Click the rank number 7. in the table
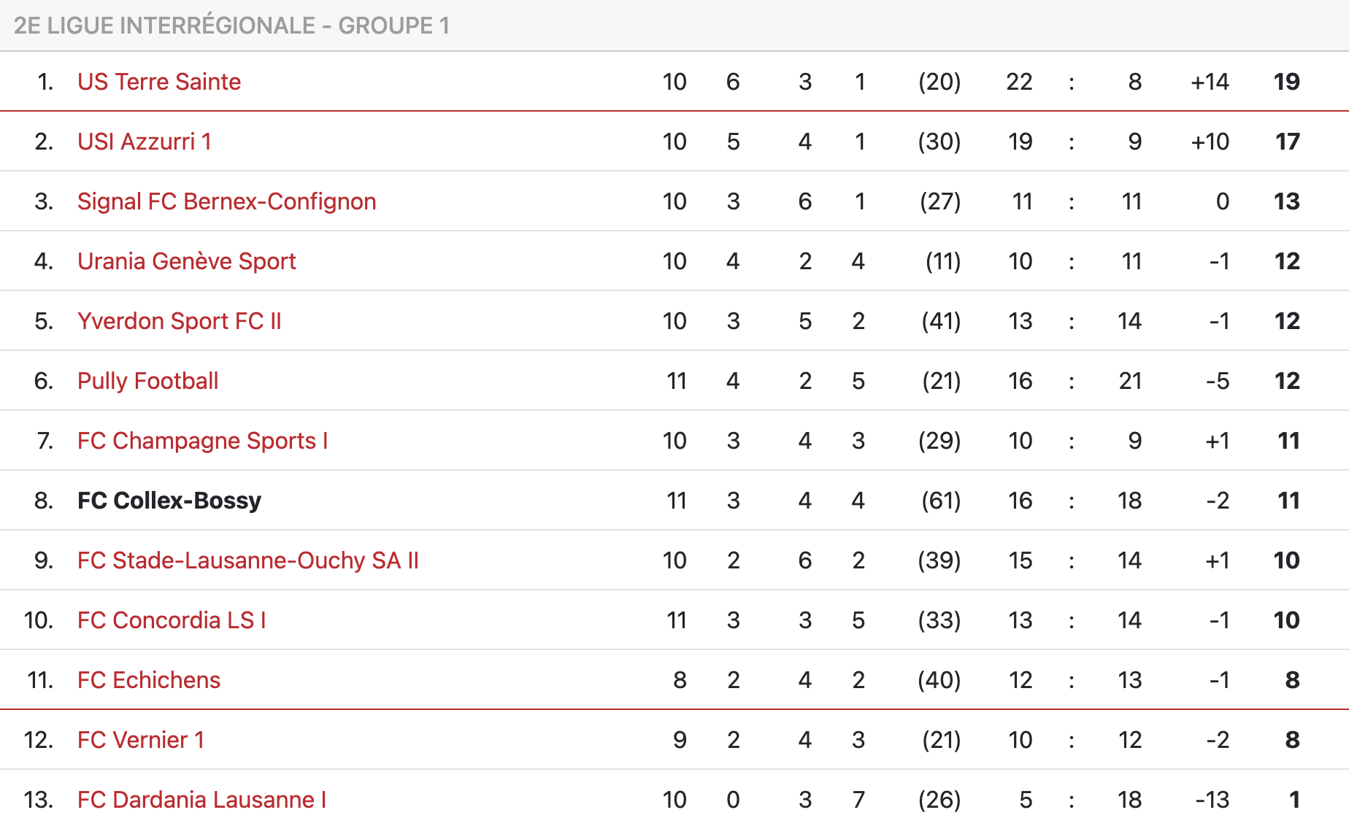The height and width of the screenshot is (826, 1349). (45, 441)
